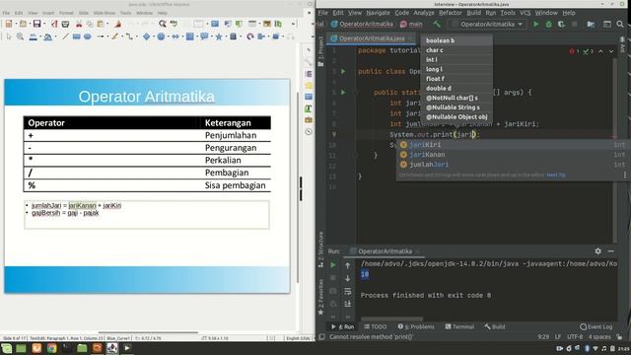Open the Problems tool window button
This screenshot has width=631, height=355.
[x=416, y=326]
